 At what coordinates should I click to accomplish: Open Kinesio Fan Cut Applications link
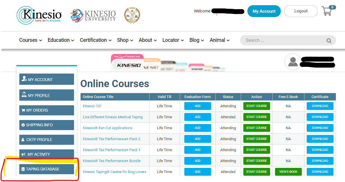pyautogui.click(x=107, y=128)
